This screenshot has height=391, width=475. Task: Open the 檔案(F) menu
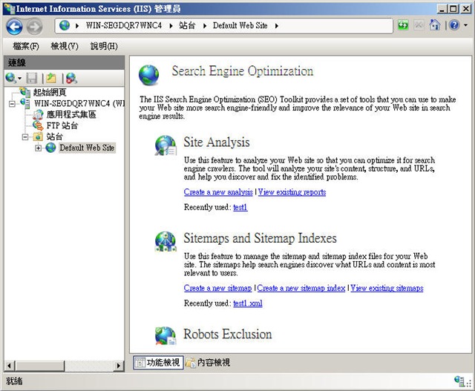tap(26, 46)
